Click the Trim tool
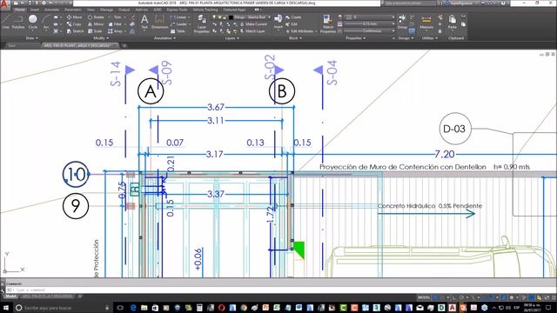This screenshot has height=313, width=557. click(115, 17)
